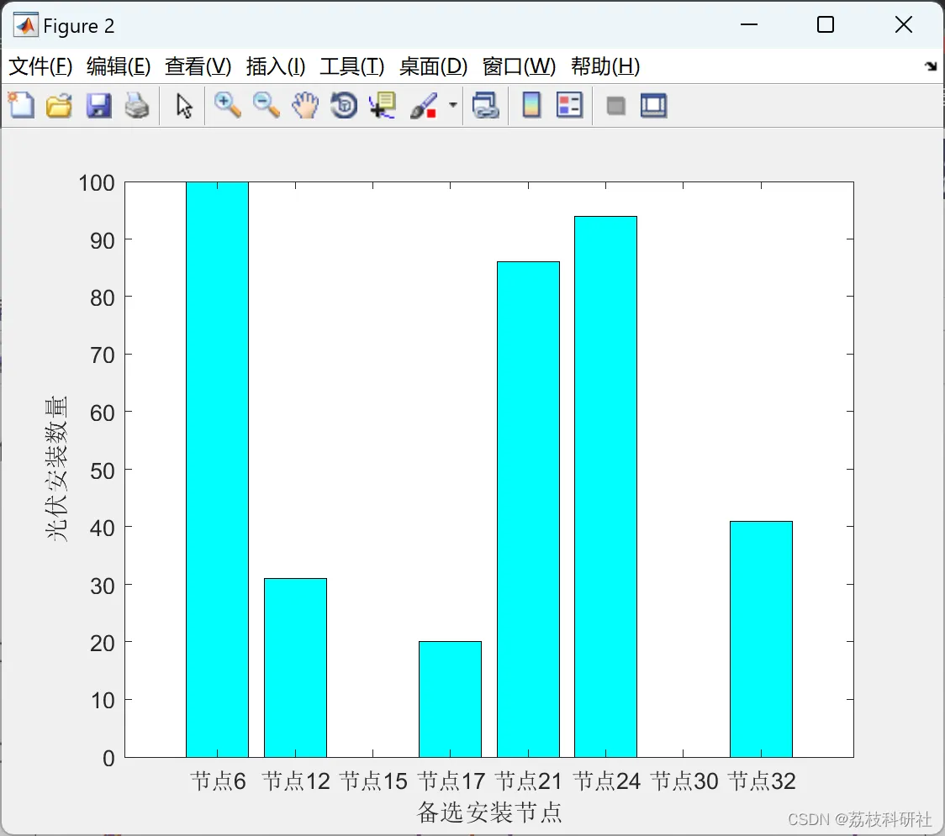Create a new figure with New icon
Screen dimensions: 945x836
pyautogui.click(x=21, y=105)
